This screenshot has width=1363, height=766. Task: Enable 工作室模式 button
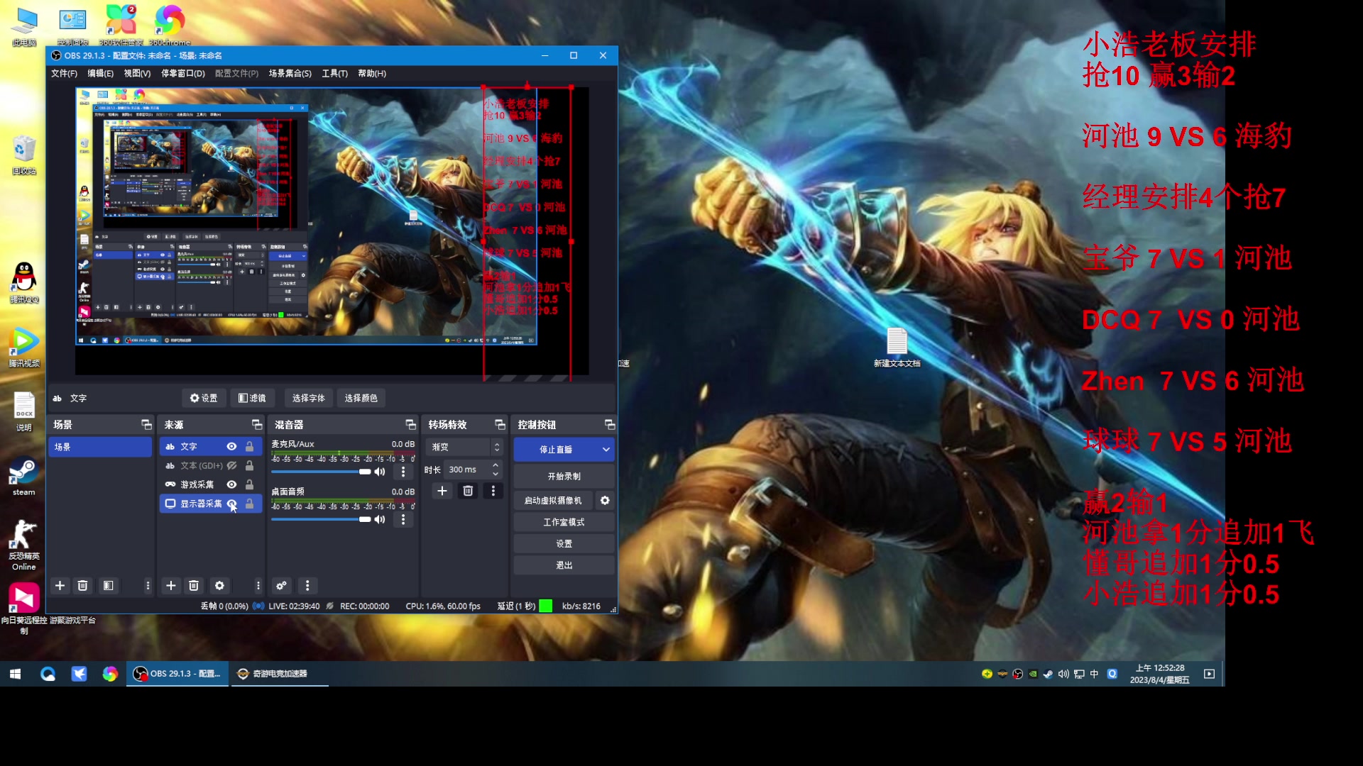point(564,523)
